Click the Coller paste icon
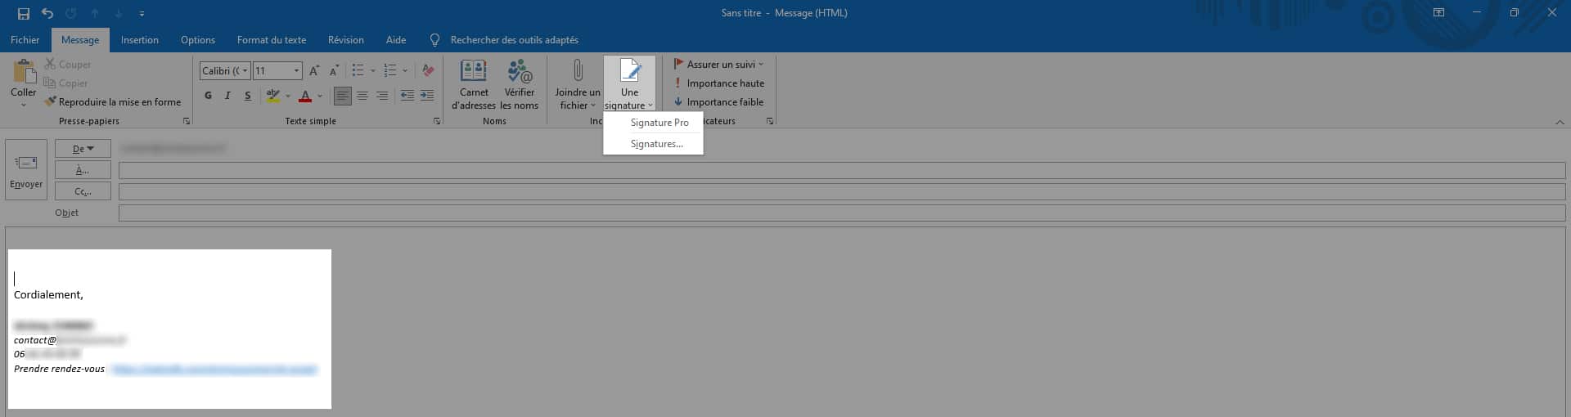 pos(23,74)
